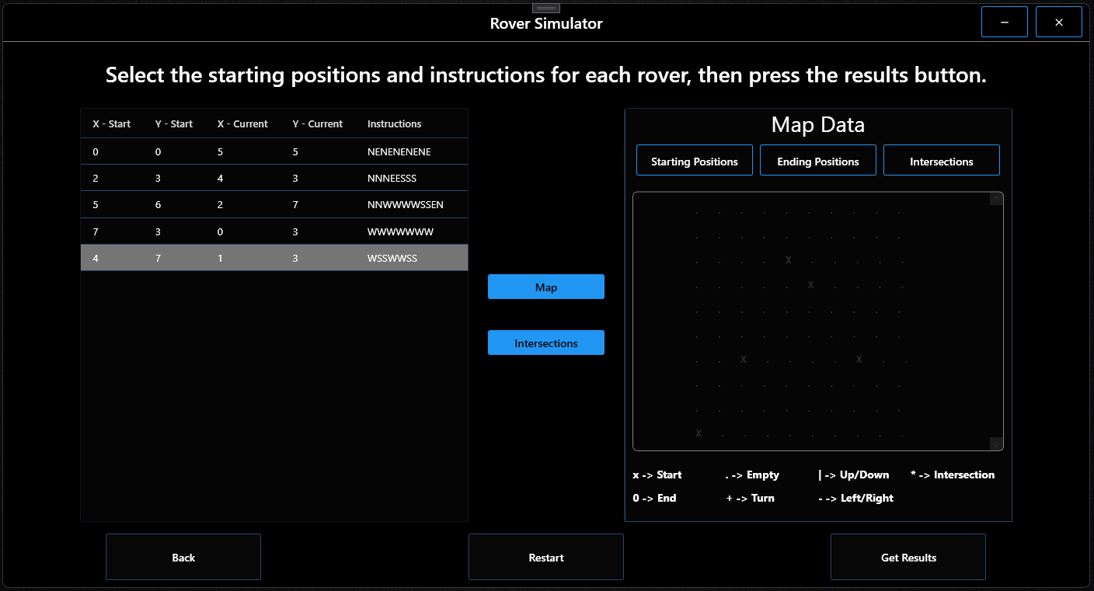Select the rover row with instructions NENENENENE
Image resolution: width=1094 pixels, height=591 pixels.
click(x=273, y=151)
